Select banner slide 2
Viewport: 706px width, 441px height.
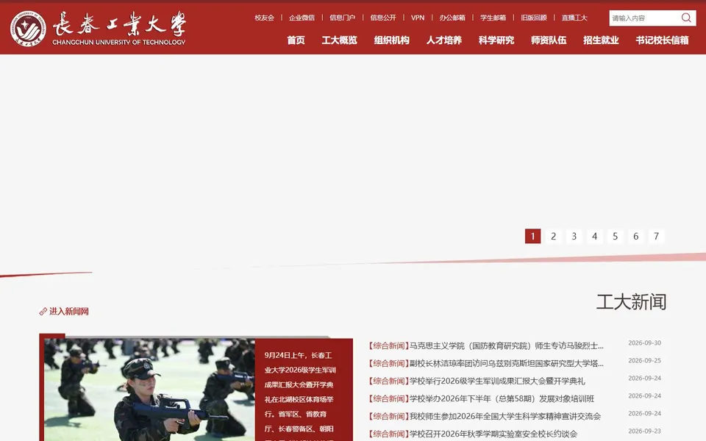(553, 236)
